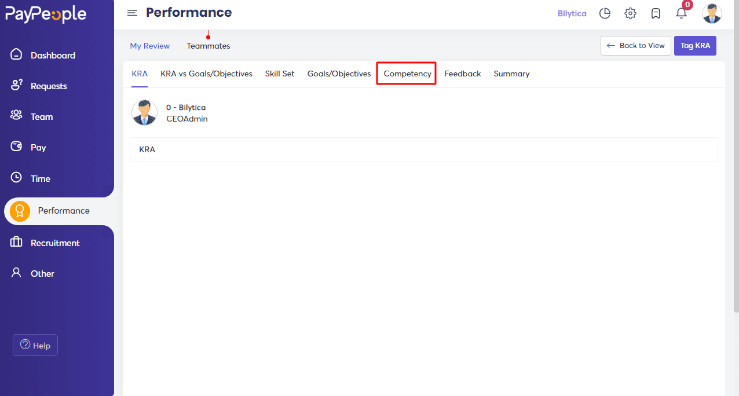
Task: Open the Competency tab
Action: 407,74
